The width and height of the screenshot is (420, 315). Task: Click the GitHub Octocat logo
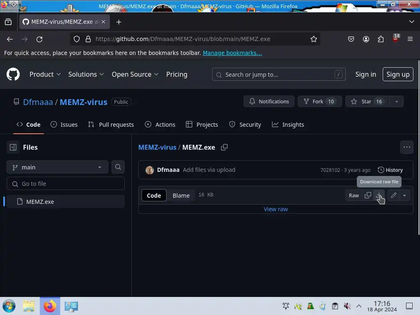pos(13,74)
